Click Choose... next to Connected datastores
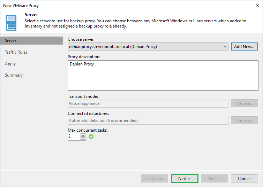The height and width of the screenshot is (187, 263). (x=244, y=120)
